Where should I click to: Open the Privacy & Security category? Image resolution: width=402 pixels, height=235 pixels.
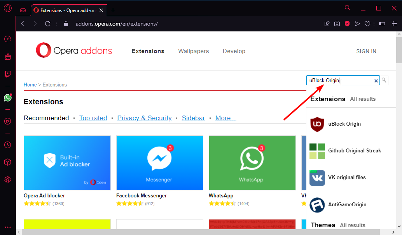coord(144,118)
